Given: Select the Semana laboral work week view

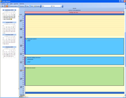Looking at the screenshot, I should point(13,6).
